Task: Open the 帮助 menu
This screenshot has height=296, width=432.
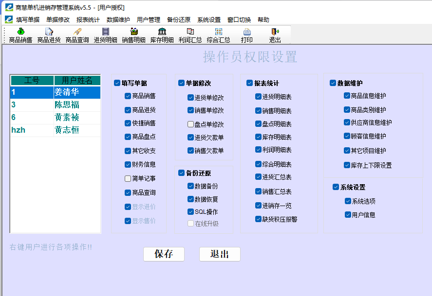Action: [263, 20]
